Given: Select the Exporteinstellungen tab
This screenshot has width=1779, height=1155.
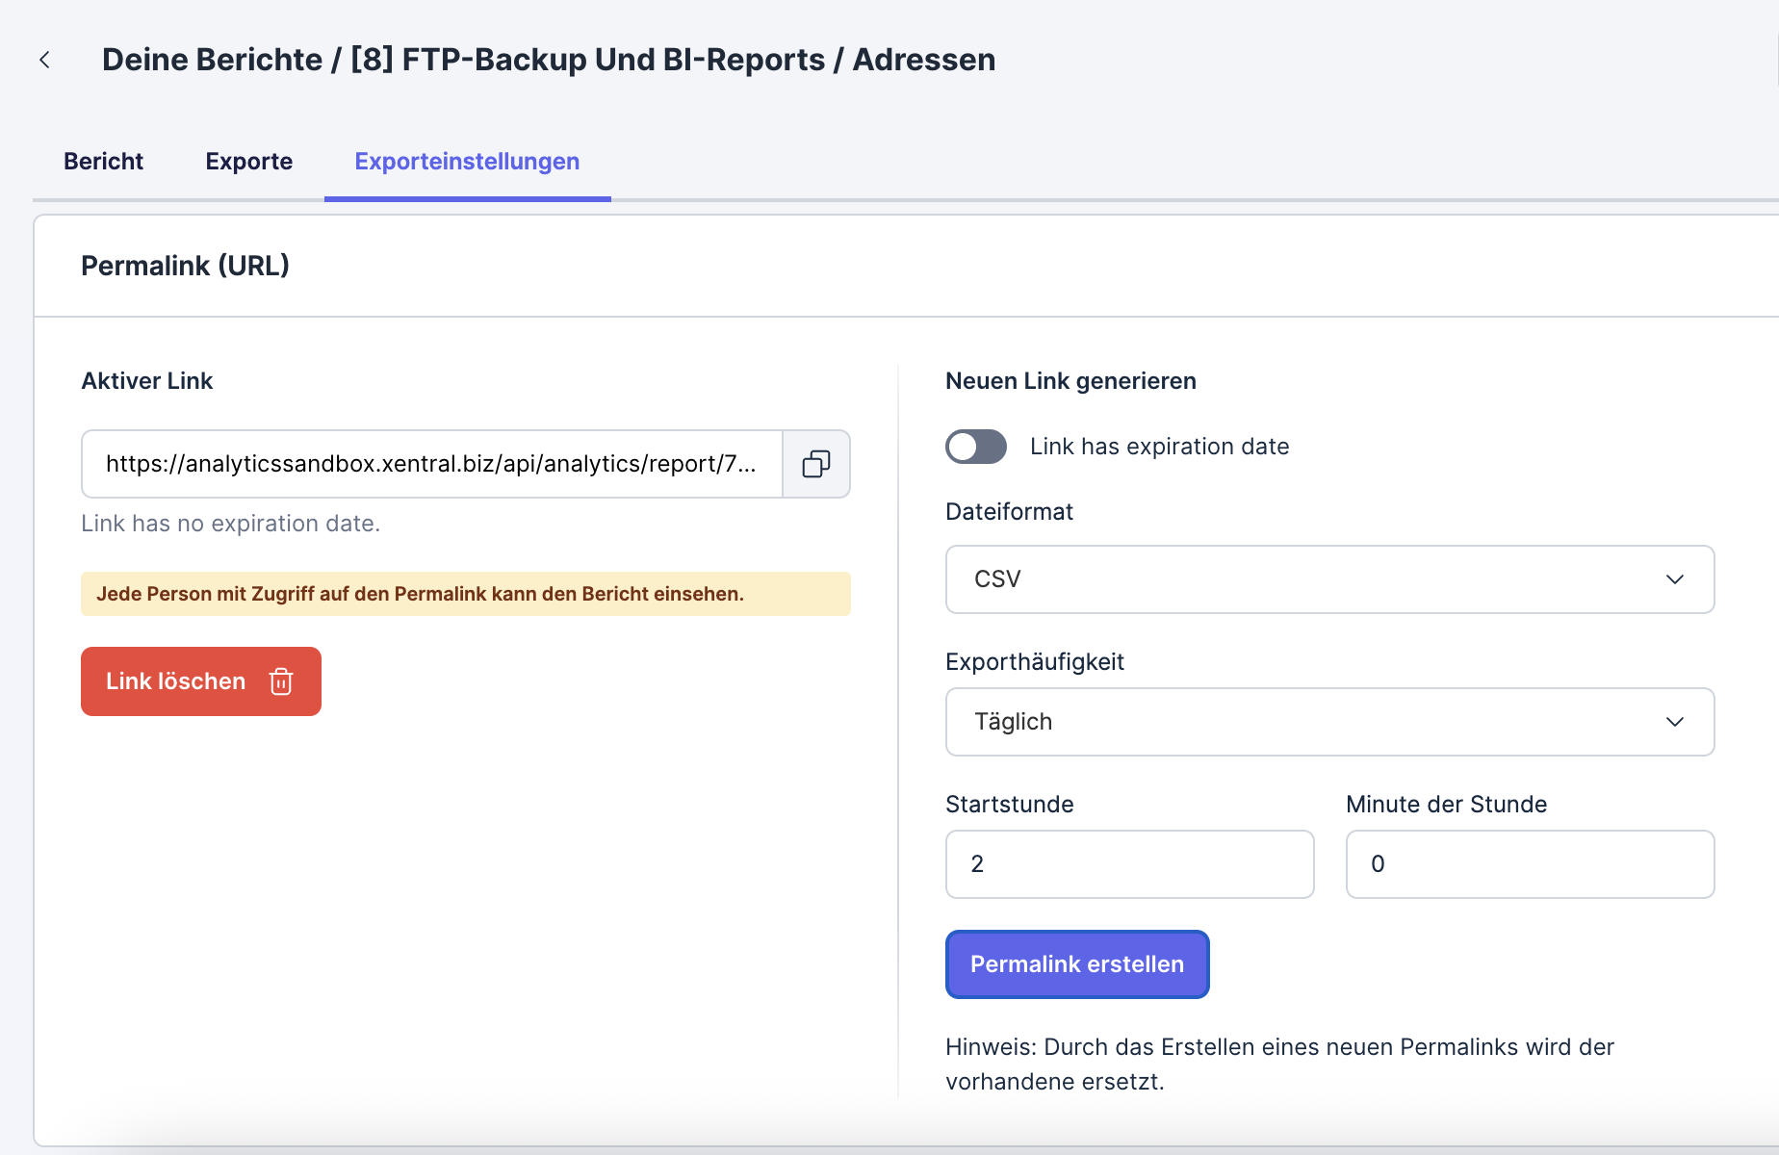Looking at the screenshot, I should coord(467,161).
